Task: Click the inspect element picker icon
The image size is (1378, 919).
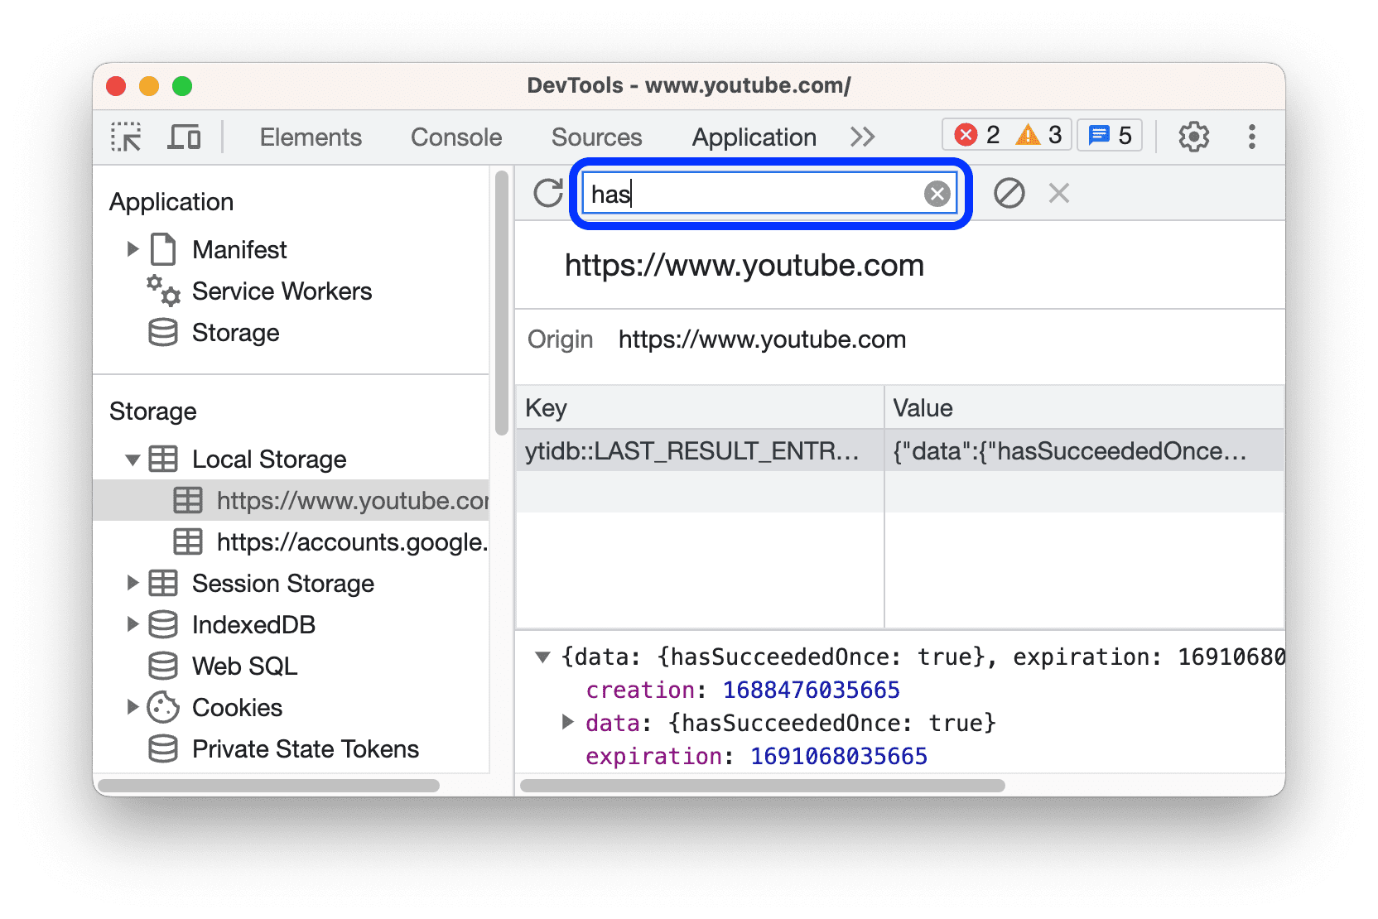Action: 125,137
